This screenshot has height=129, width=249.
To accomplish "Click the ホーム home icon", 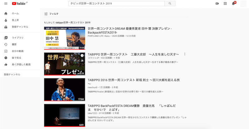I will coord(6,13).
